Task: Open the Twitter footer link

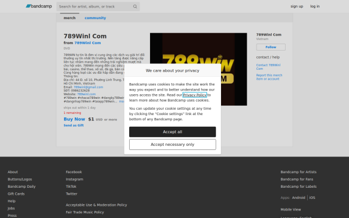Action: tap(72, 194)
